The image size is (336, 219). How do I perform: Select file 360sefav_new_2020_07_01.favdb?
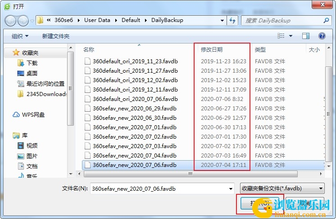[135, 127]
